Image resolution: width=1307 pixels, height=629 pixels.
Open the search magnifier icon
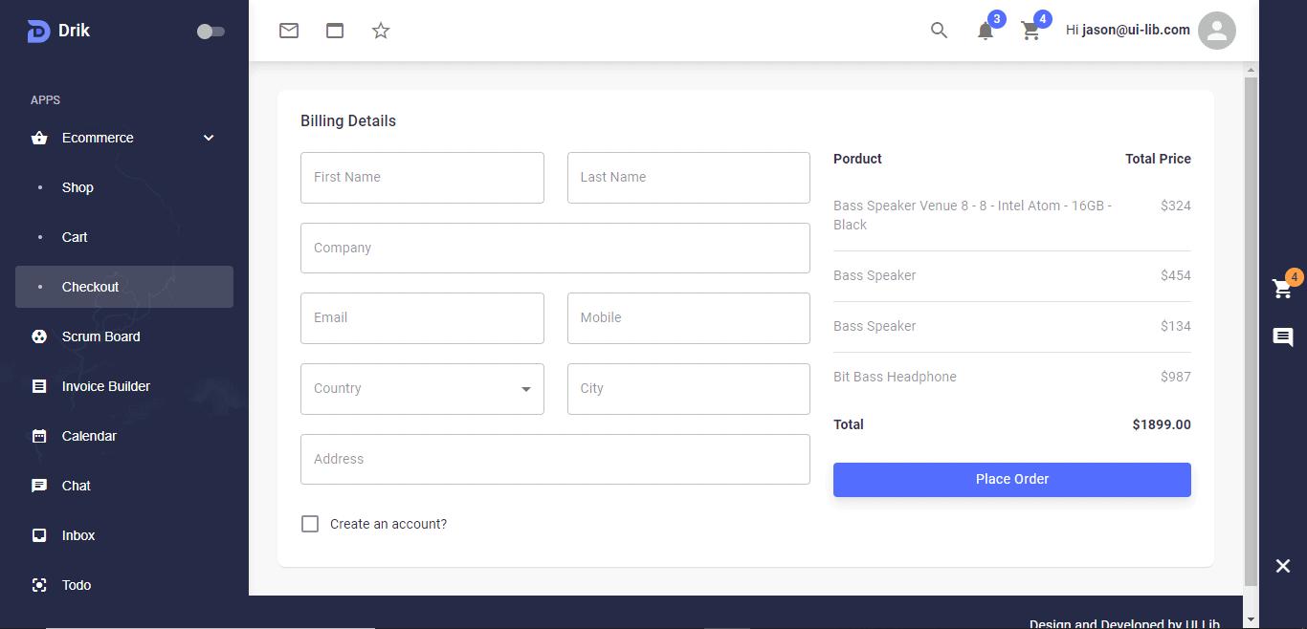[939, 31]
